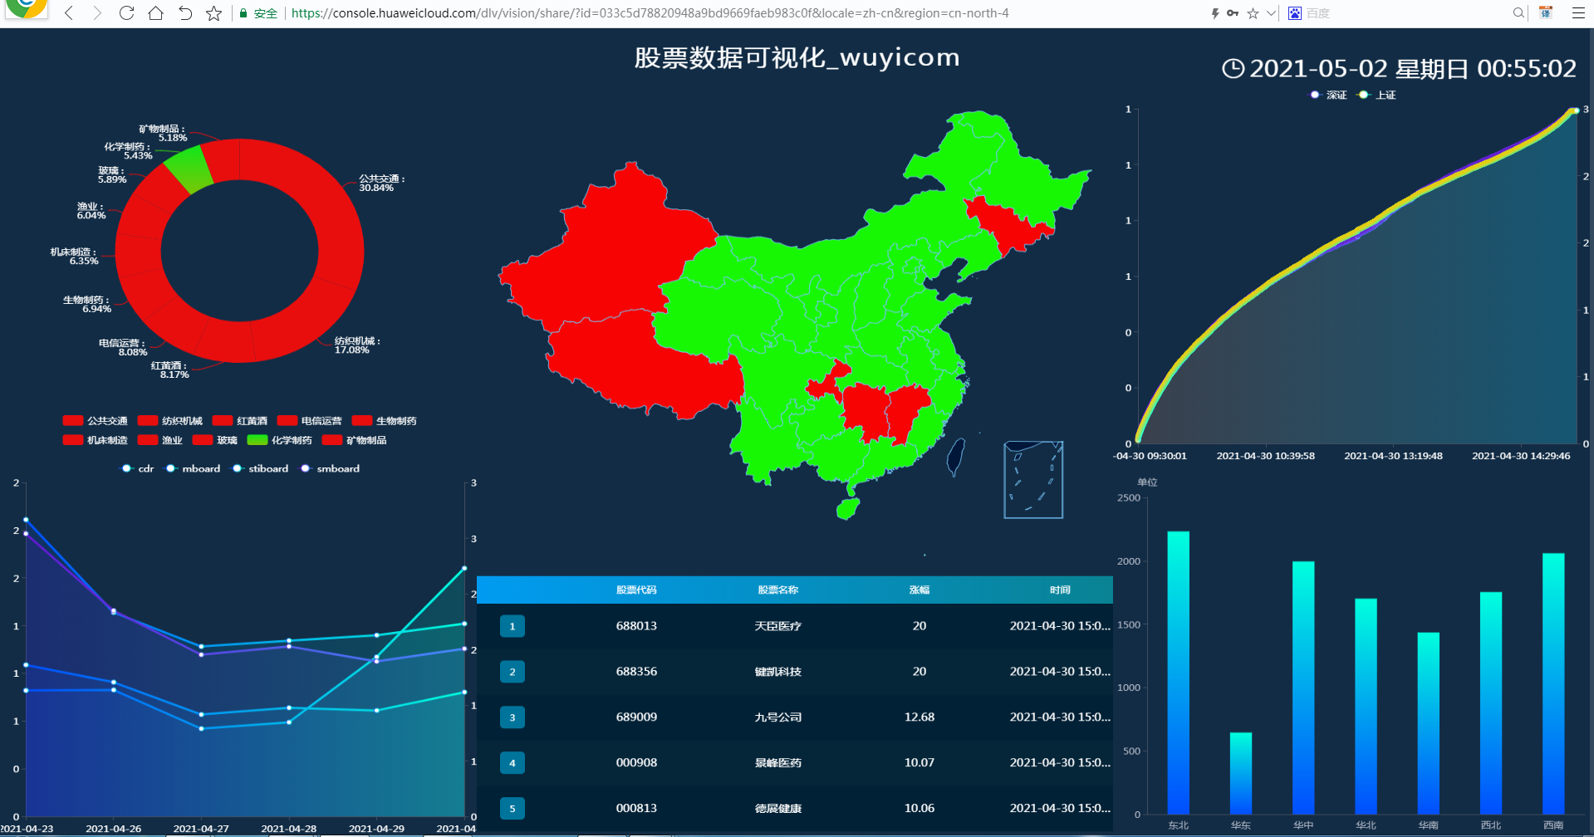Viewport: 1594px width, 837px height.
Task: Click the 百度 search input field
Action: point(1404,13)
